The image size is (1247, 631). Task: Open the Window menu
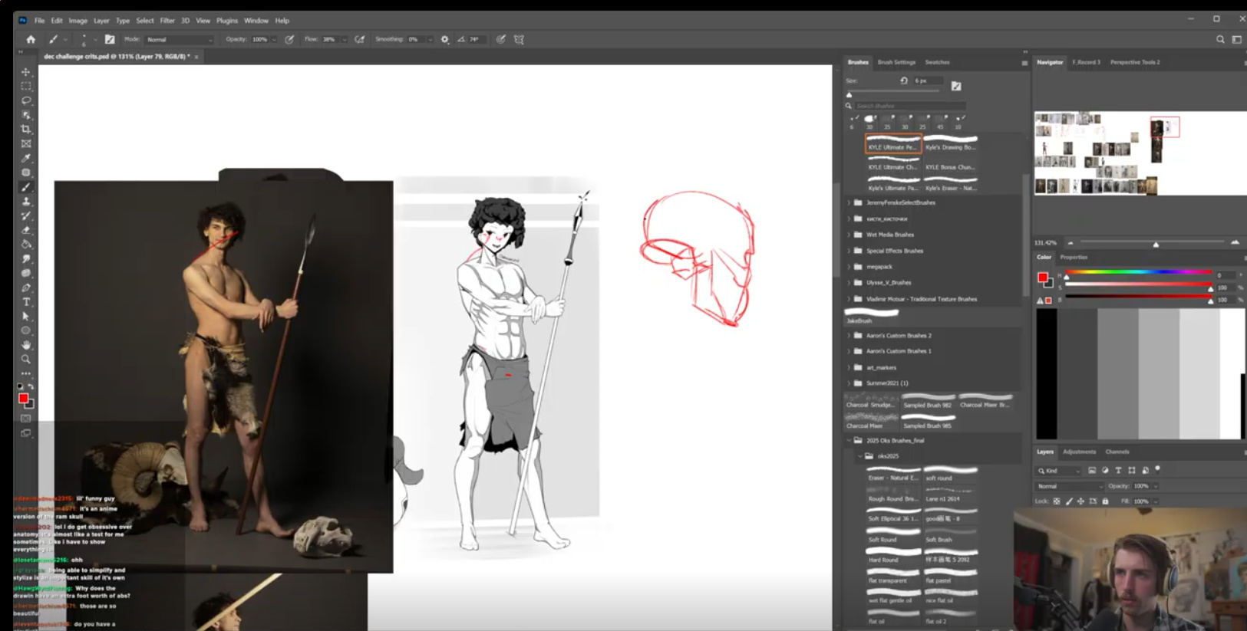point(256,21)
